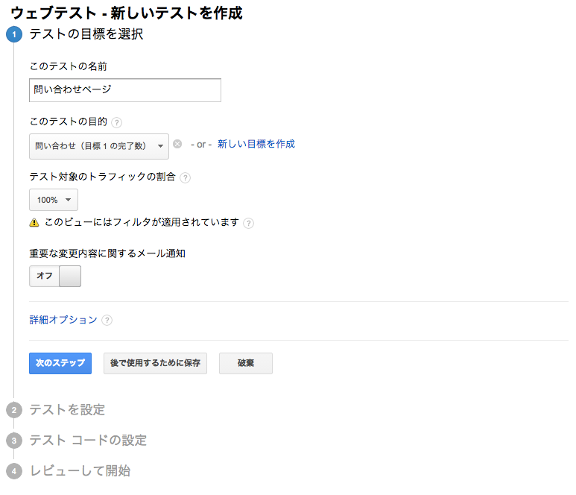
Task: Click the help icon next to 詳細オプション
Action: [x=107, y=321]
